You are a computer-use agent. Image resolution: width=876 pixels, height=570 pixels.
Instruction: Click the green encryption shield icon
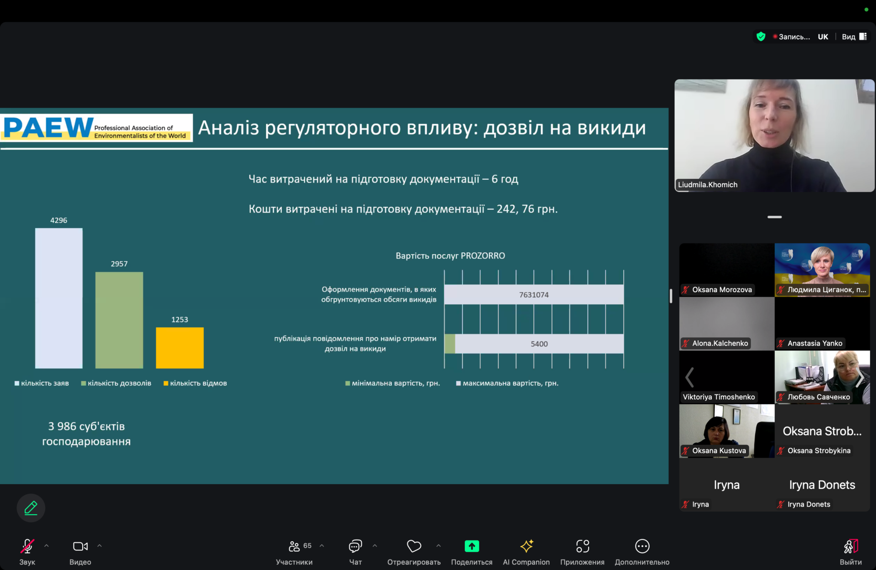click(761, 37)
